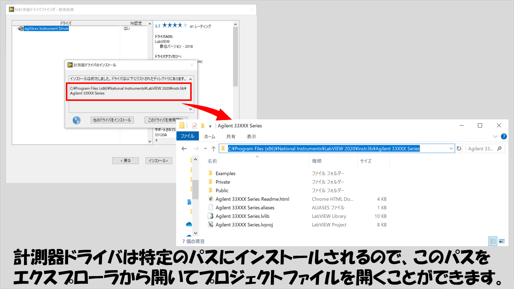514x289 pixels.
Task: Click the Private folder icon
Action: pyautogui.click(x=211, y=182)
